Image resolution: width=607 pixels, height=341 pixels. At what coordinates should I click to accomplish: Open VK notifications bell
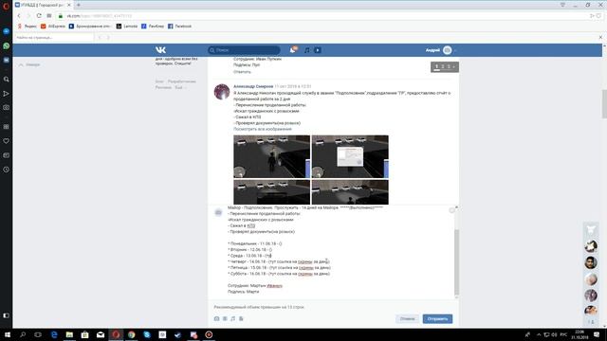coord(293,50)
